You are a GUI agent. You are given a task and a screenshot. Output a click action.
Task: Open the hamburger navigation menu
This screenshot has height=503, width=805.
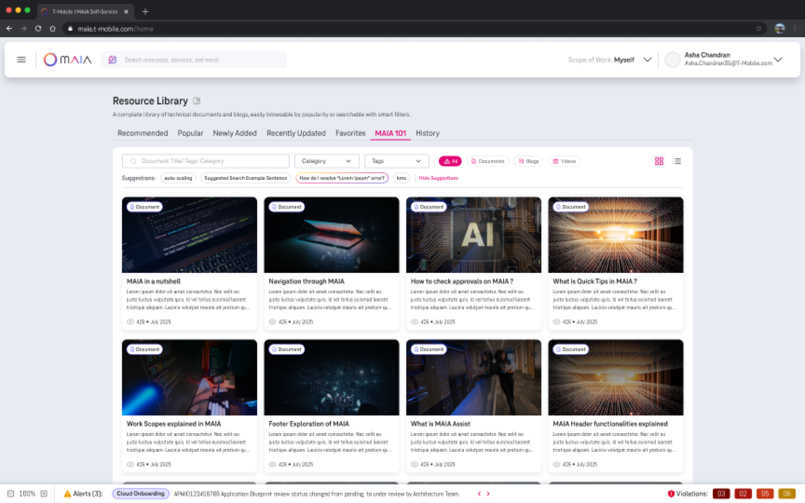(x=21, y=59)
